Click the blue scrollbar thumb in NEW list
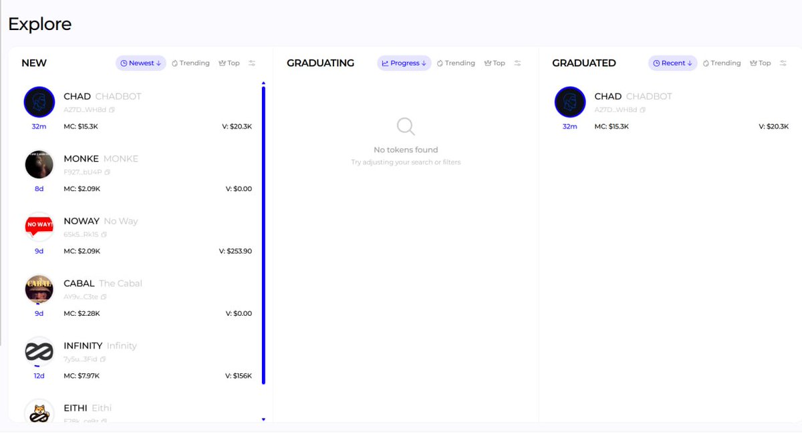 (263, 236)
